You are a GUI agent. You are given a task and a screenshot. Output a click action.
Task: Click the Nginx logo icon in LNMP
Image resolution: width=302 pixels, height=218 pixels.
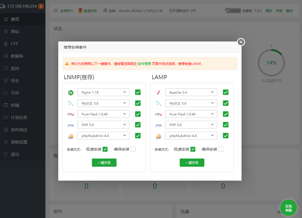71,92
